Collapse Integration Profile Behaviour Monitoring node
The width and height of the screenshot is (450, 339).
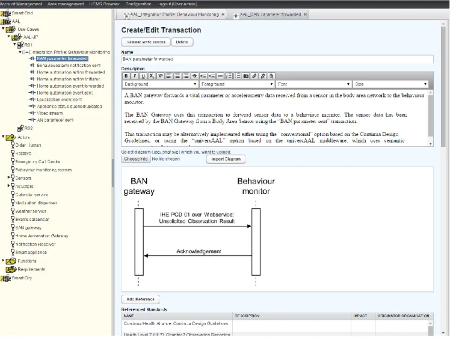tap(20, 52)
